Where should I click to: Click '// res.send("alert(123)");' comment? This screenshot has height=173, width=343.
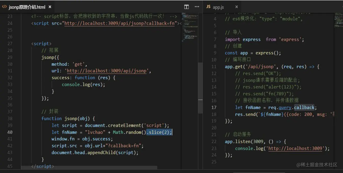pyautogui.click(x=268, y=87)
